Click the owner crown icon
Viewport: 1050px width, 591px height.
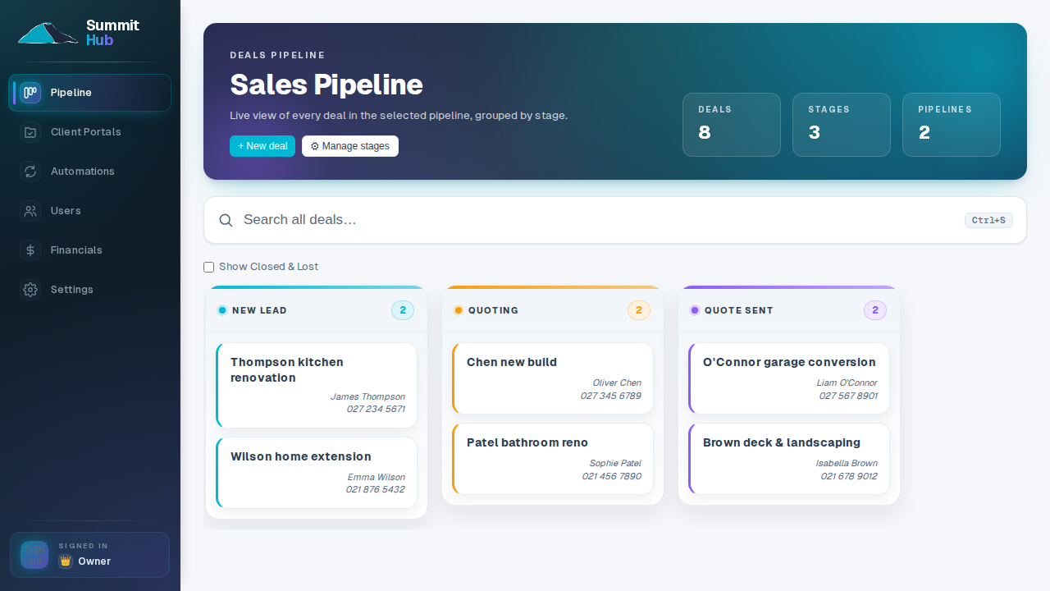[x=66, y=561]
